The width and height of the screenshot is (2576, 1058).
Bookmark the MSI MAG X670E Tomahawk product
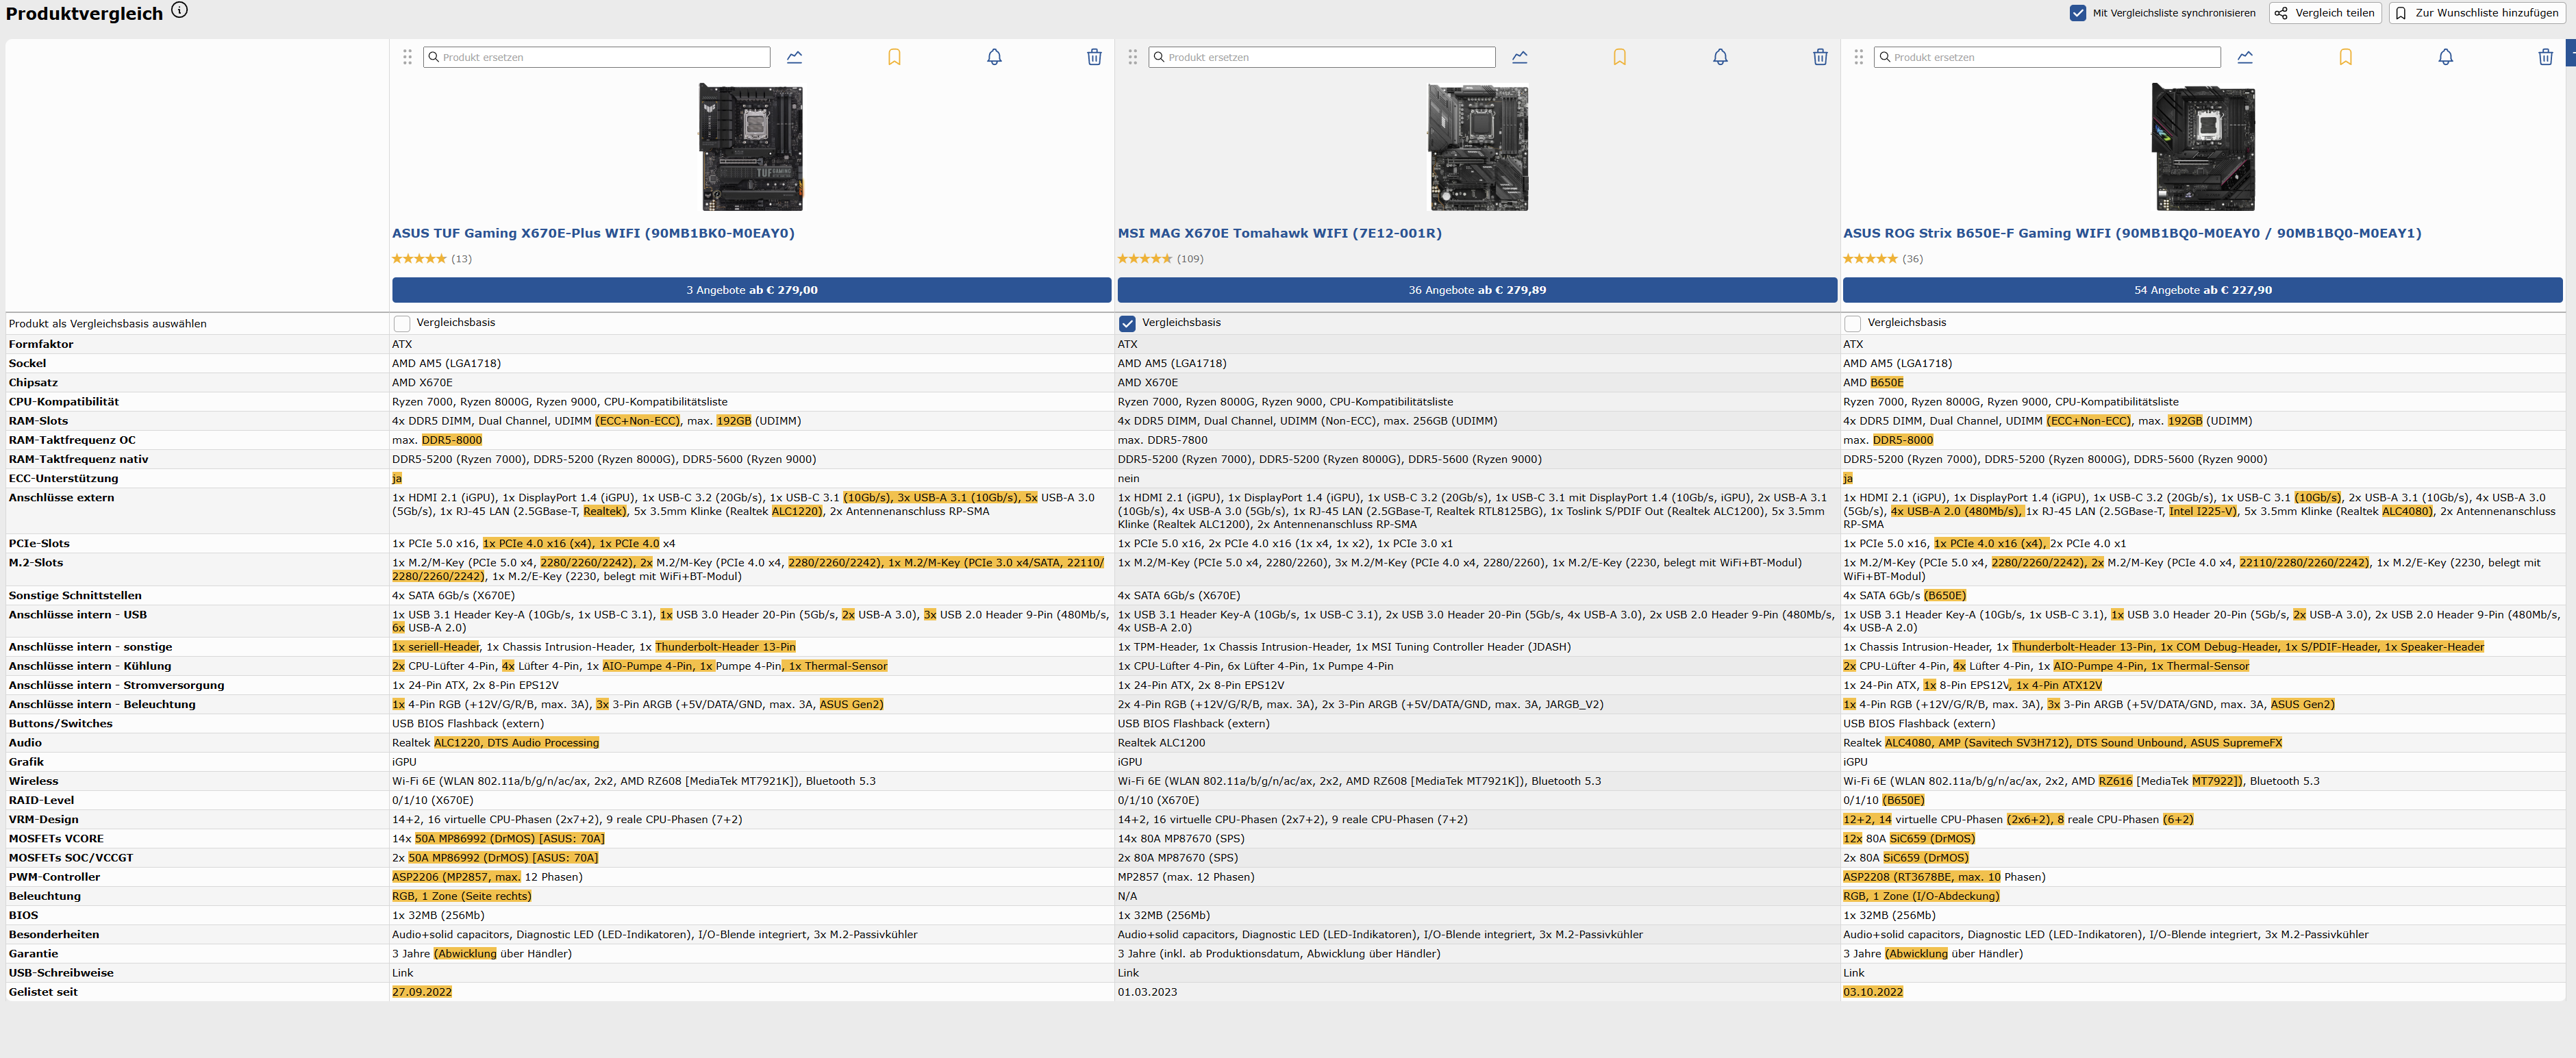coord(1620,57)
